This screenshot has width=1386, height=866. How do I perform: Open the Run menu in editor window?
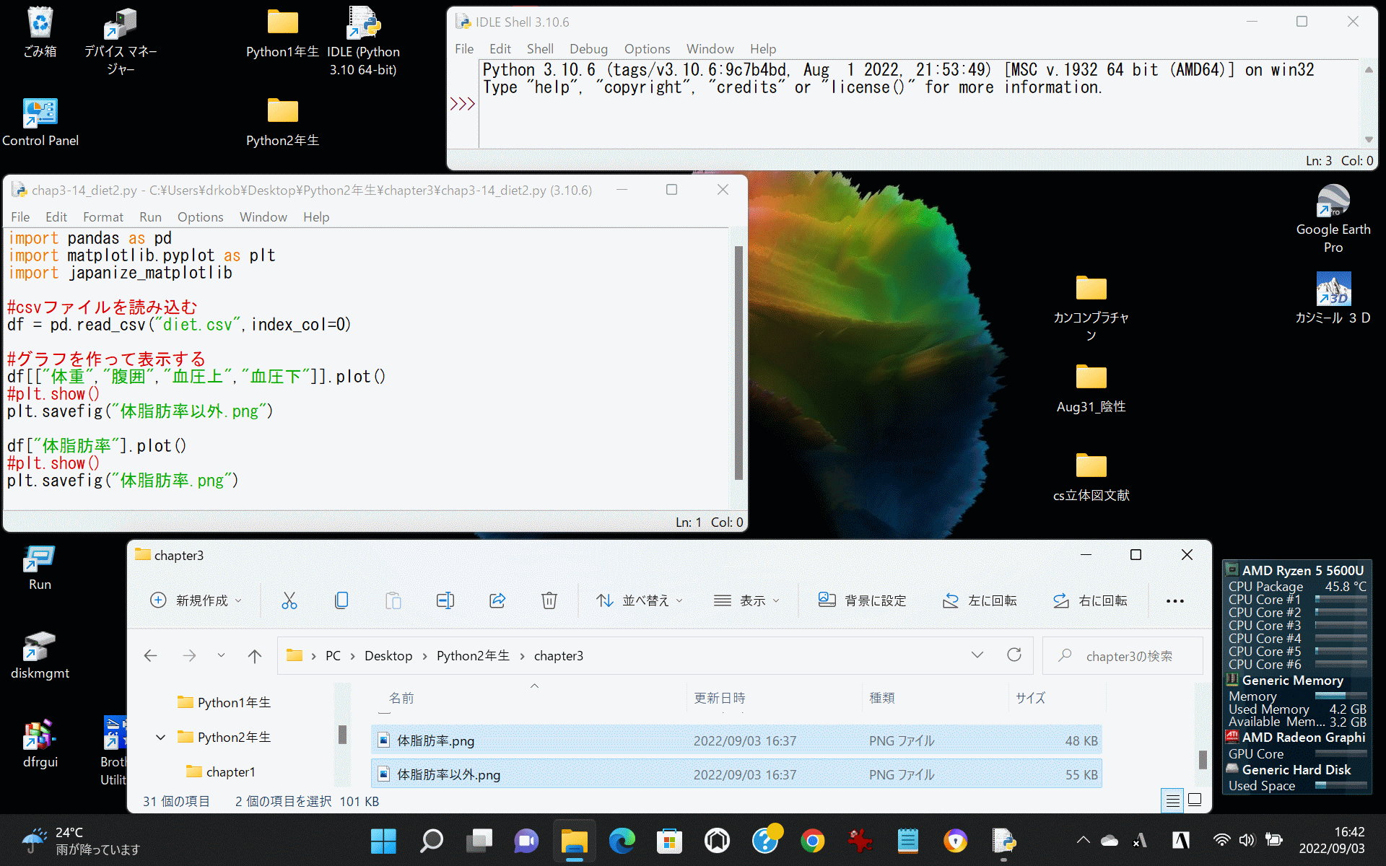coord(150,217)
